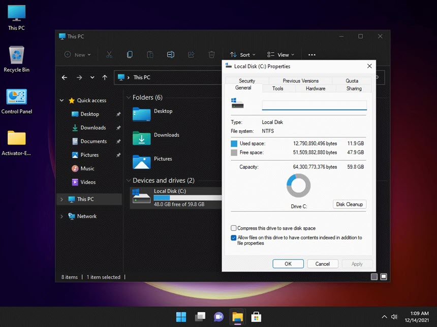
Task: Open the Chat app on the taskbar
Action: (x=219, y=317)
